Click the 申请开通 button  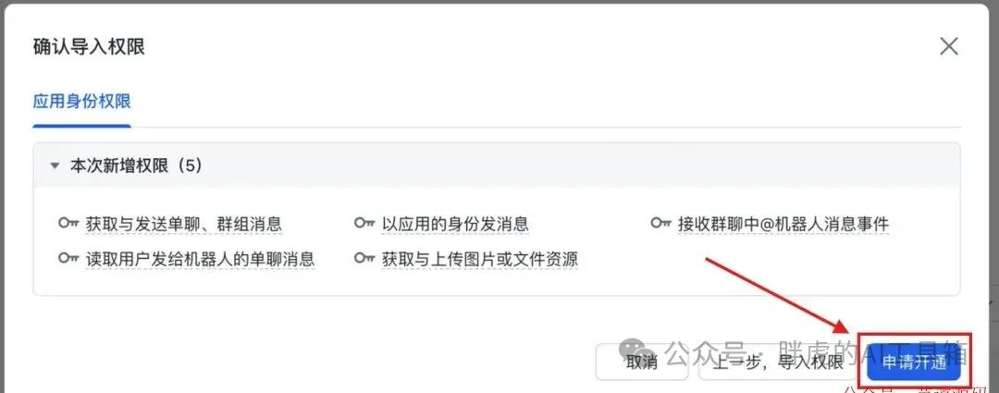click(914, 363)
